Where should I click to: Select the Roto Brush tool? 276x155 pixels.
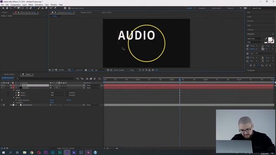coord(51,8)
